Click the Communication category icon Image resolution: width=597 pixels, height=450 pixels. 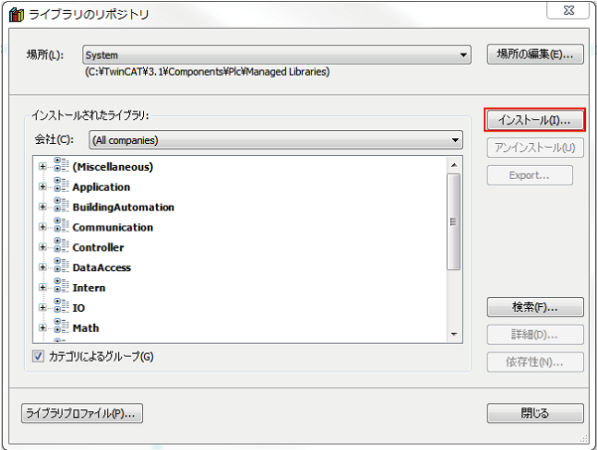tap(61, 226)
